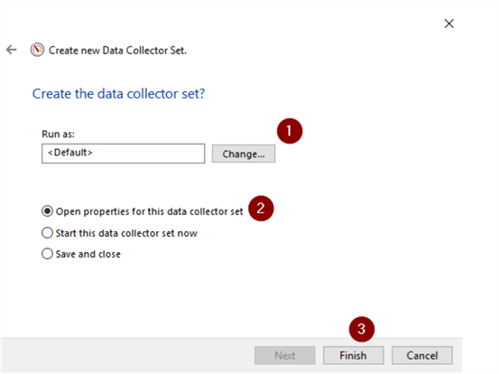This screenshot has width=499, height=374.
Task: Click the 'Open properties for this data collector set' text
Action: [149, 211]
